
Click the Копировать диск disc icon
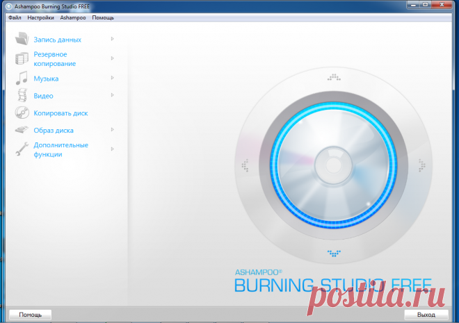pos(22,113)
